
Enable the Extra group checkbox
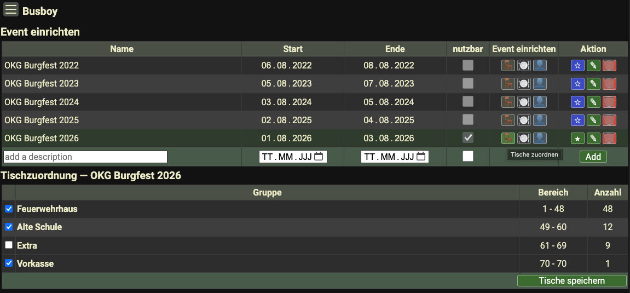pyautogui.click(x=9, y=245)
